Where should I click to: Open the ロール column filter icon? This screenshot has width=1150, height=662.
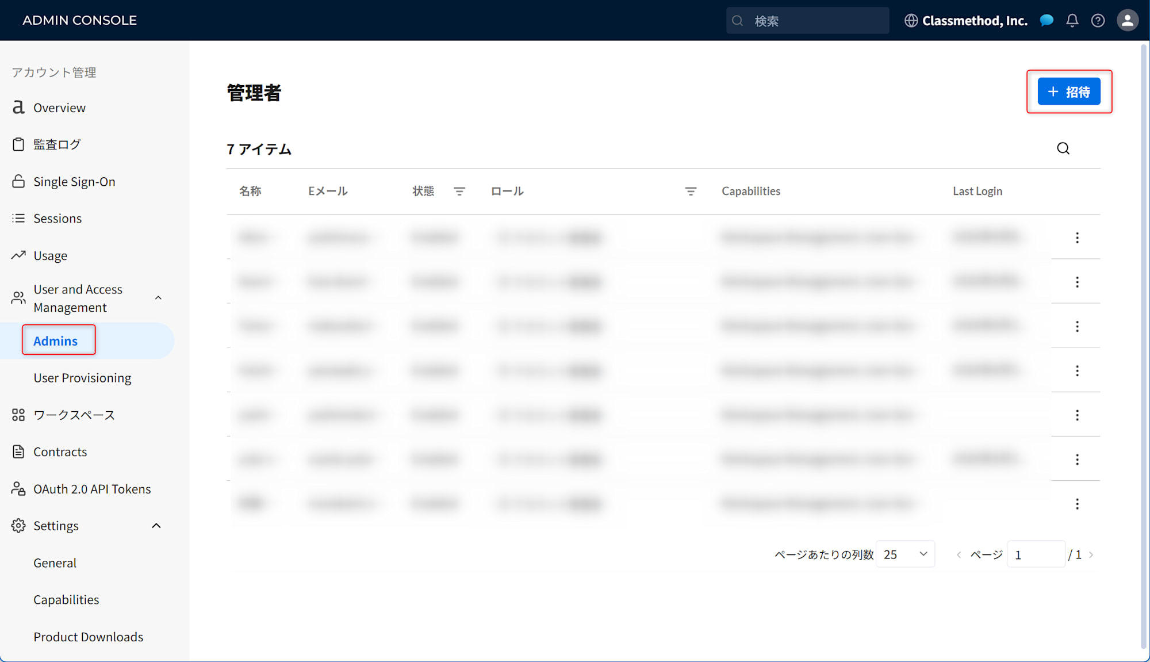tap(691, 192)
